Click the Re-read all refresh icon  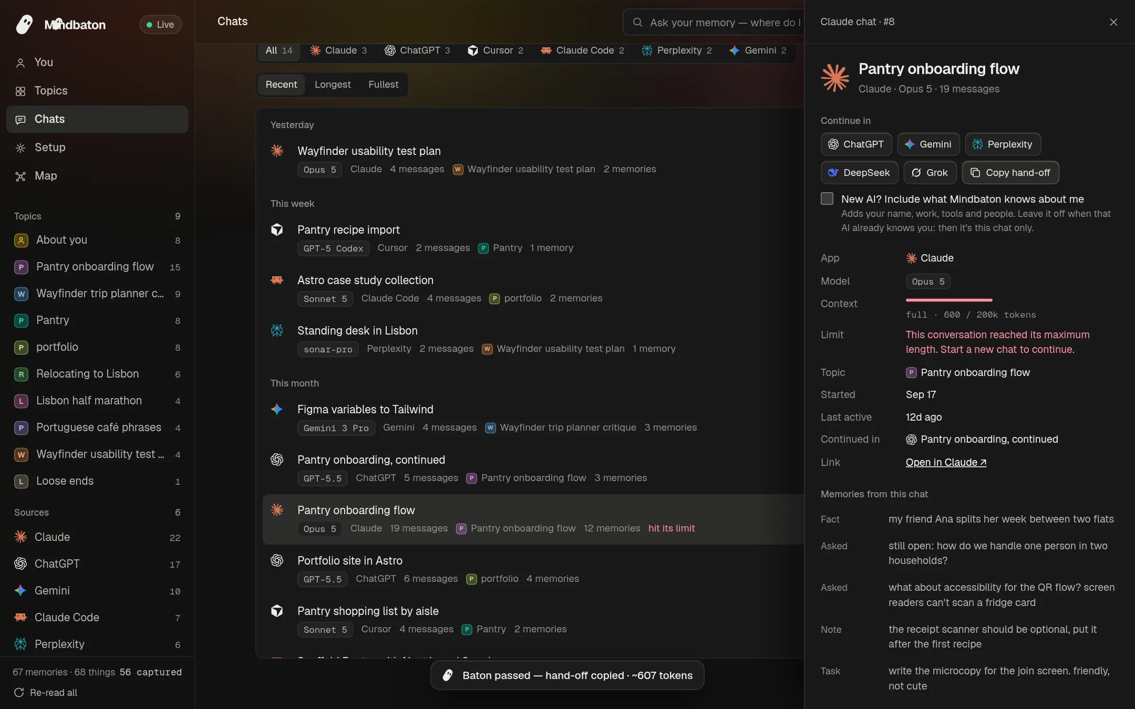[x=19, y=692]
